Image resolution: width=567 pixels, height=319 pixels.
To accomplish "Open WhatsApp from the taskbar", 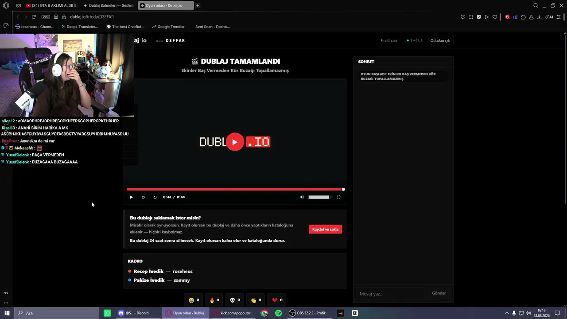I will (107, 313).
